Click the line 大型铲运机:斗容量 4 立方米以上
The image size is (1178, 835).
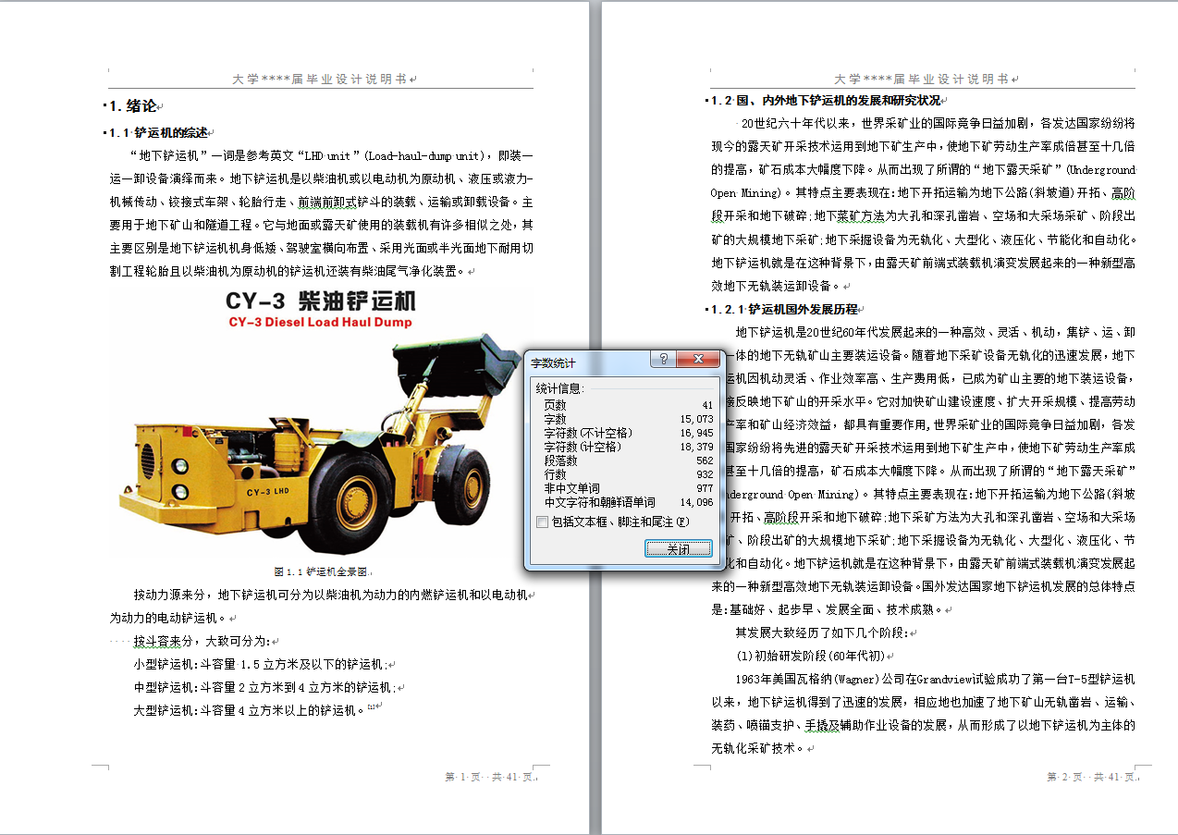coord(249,710)
